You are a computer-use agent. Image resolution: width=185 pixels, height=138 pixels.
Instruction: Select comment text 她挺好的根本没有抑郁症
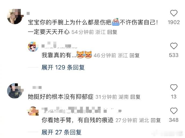click(x=61, y=97)
